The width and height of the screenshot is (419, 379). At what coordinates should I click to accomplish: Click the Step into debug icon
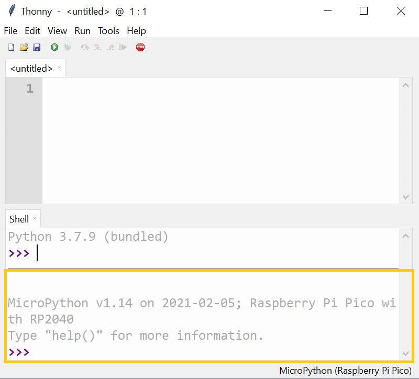point(97,48)
